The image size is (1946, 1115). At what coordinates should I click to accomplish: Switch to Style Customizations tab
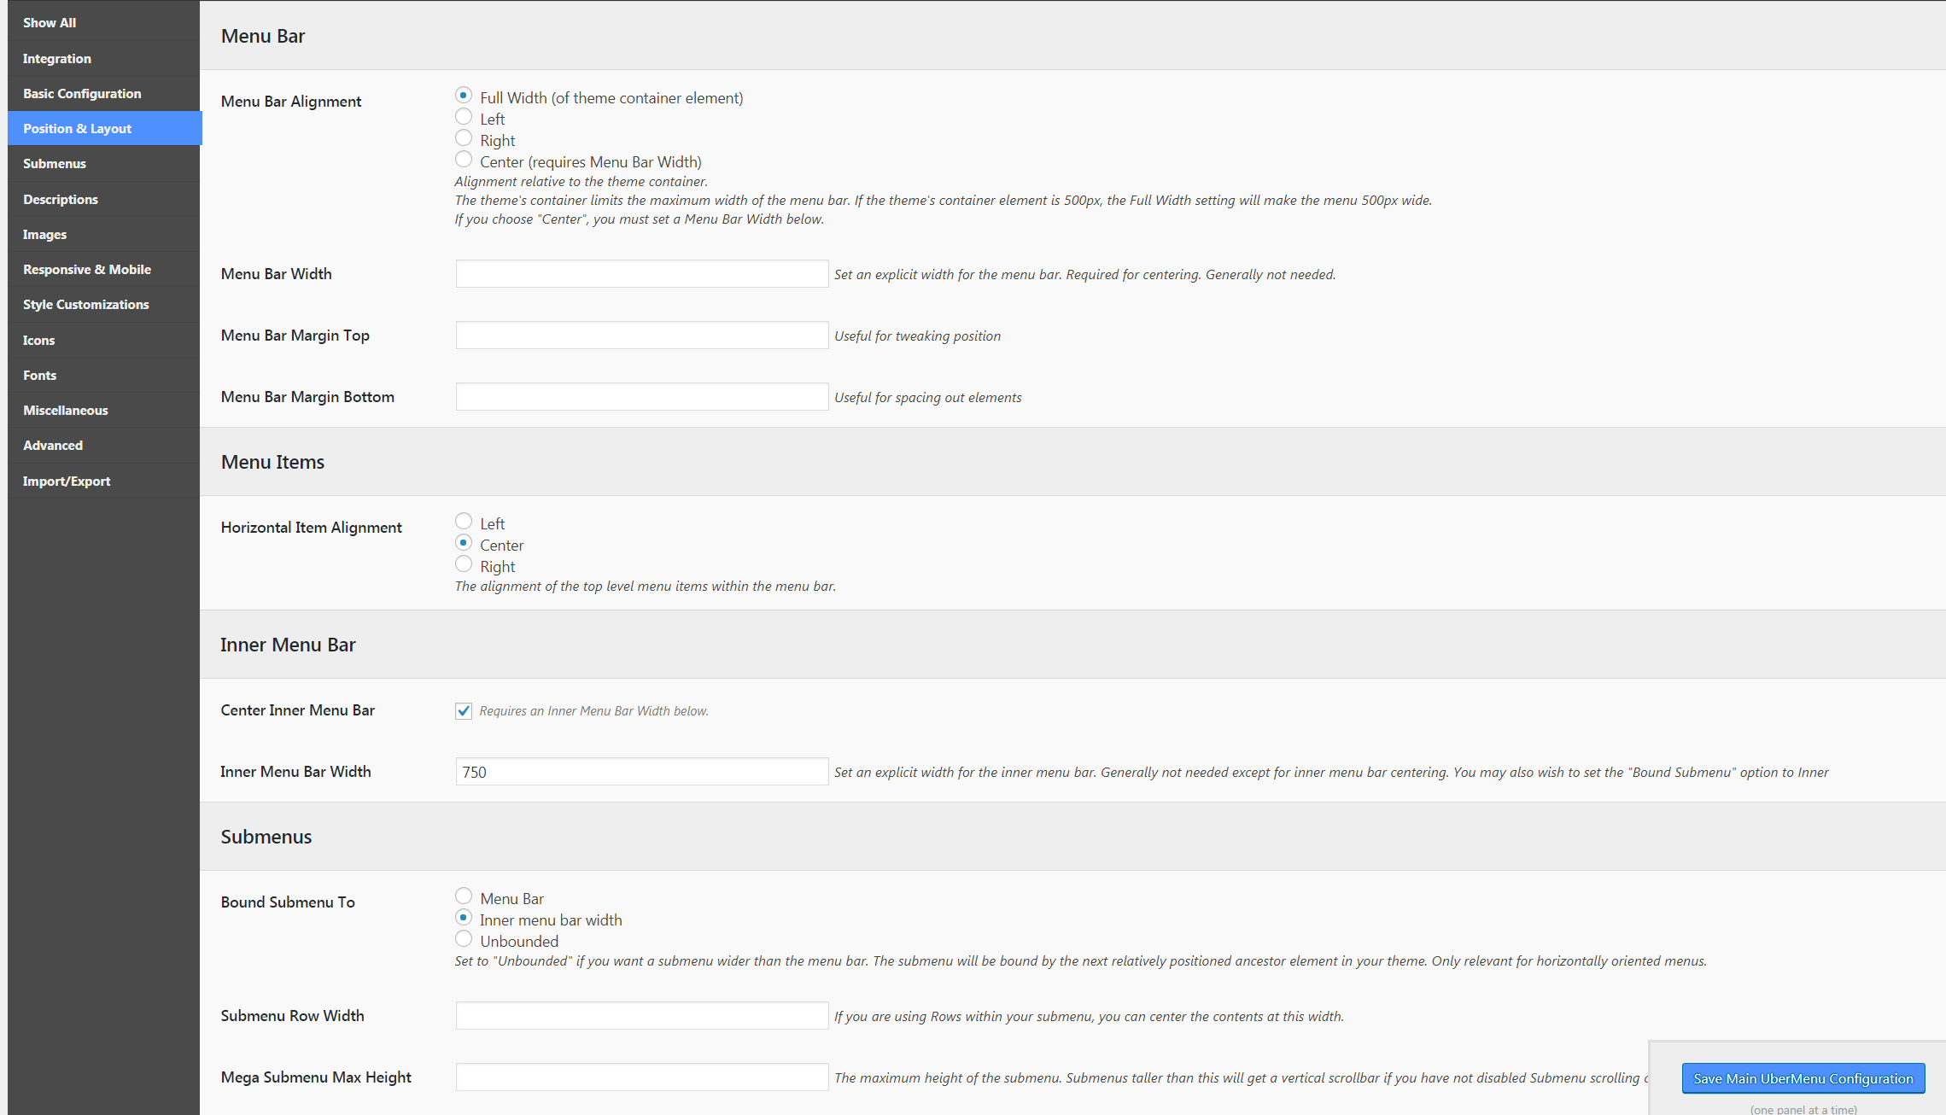point(86,305)
